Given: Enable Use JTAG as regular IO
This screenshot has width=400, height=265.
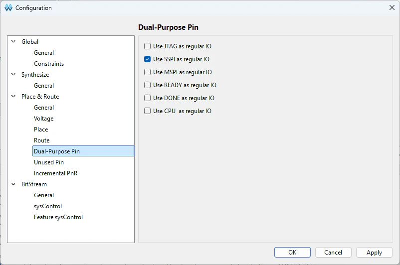Looking at the screenshot, I should coord(147,46).
